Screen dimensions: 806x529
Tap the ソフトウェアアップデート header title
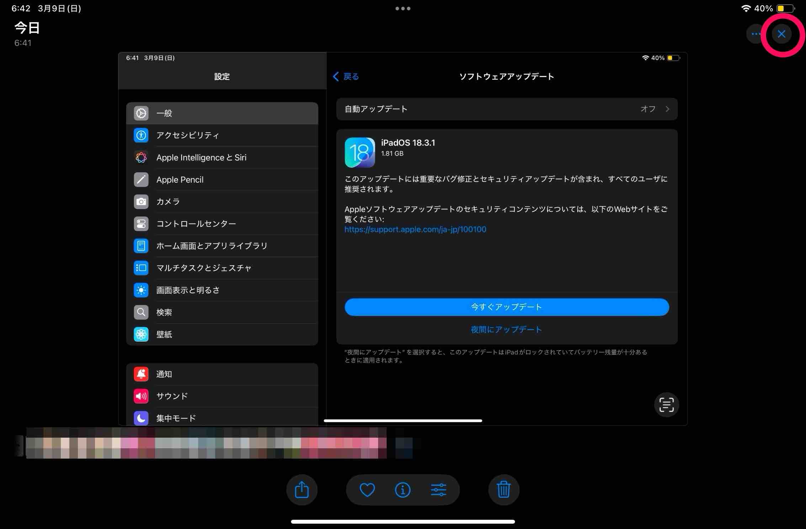click(507, 76)
